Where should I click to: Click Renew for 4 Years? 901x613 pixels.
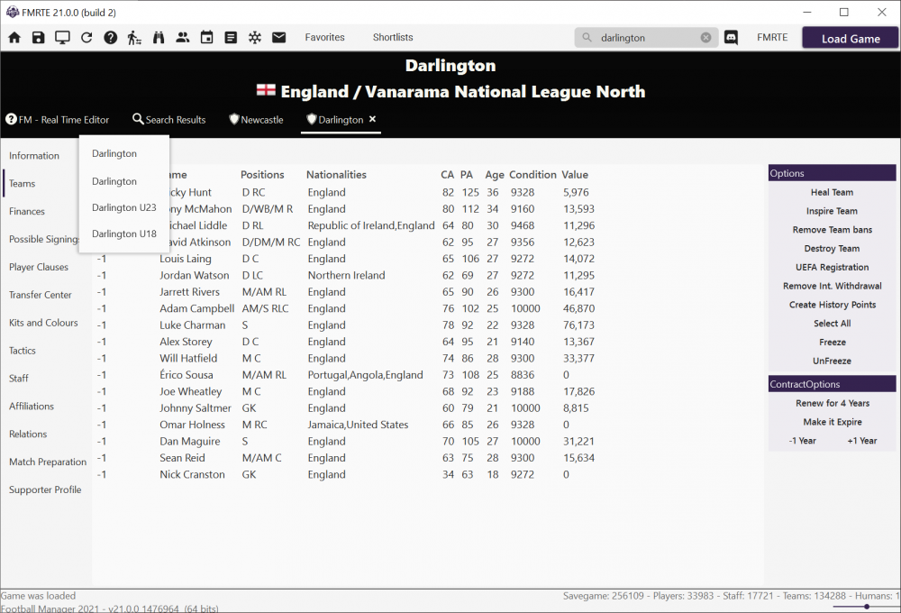coord(832,404)
